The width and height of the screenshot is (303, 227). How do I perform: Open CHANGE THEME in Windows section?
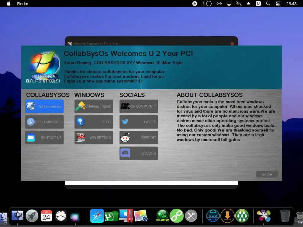(x=94, y=106)
